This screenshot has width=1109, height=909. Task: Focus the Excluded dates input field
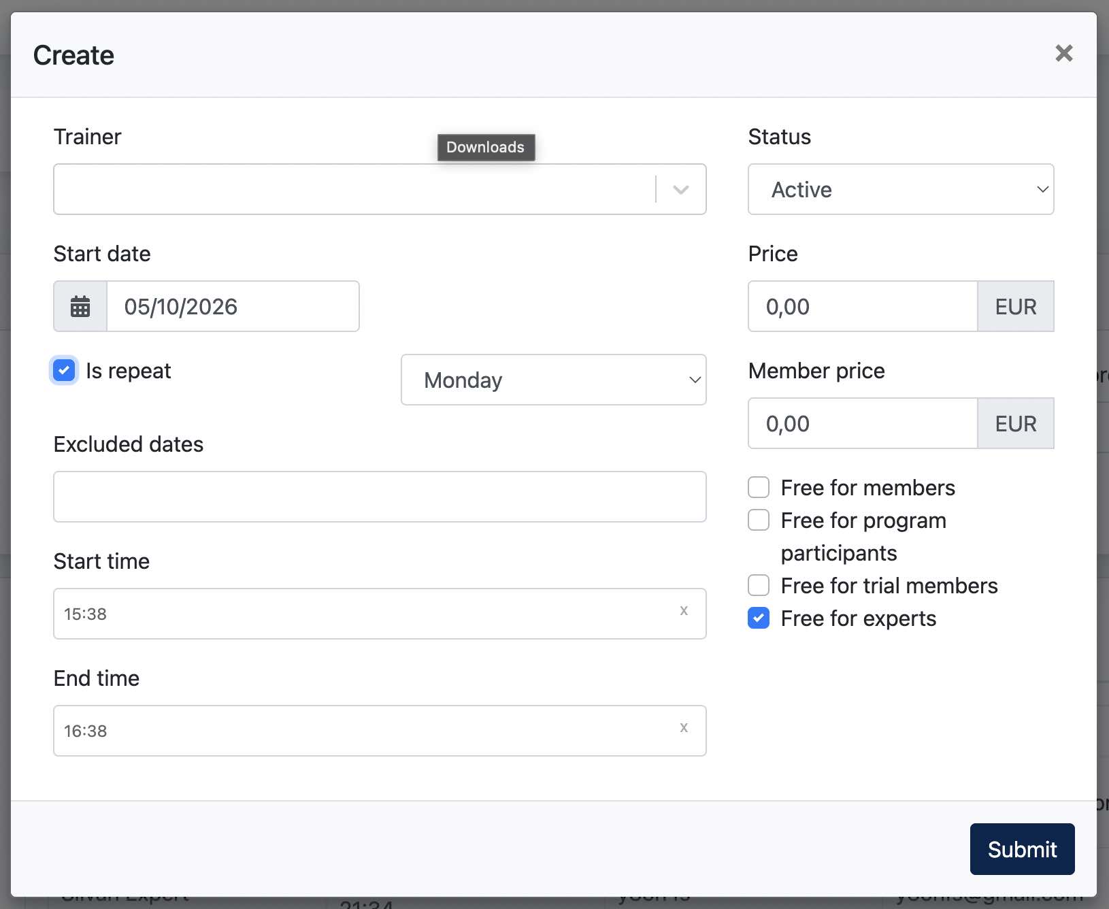tap(380, 497)
